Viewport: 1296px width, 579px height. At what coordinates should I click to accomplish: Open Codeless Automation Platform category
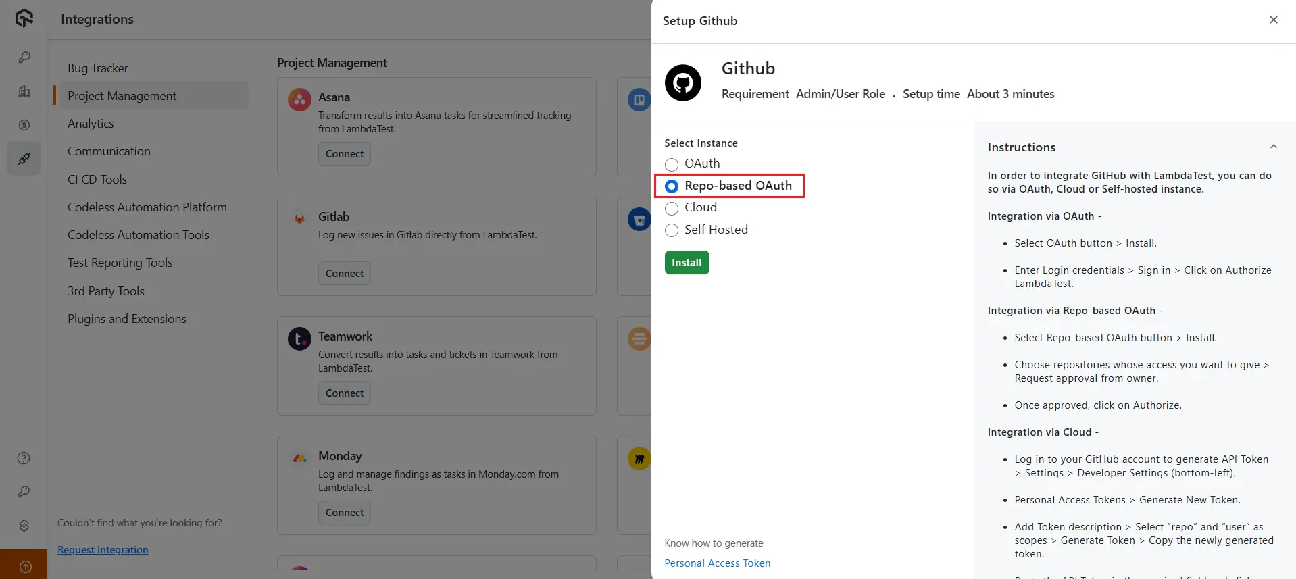(x=147, y=207)
